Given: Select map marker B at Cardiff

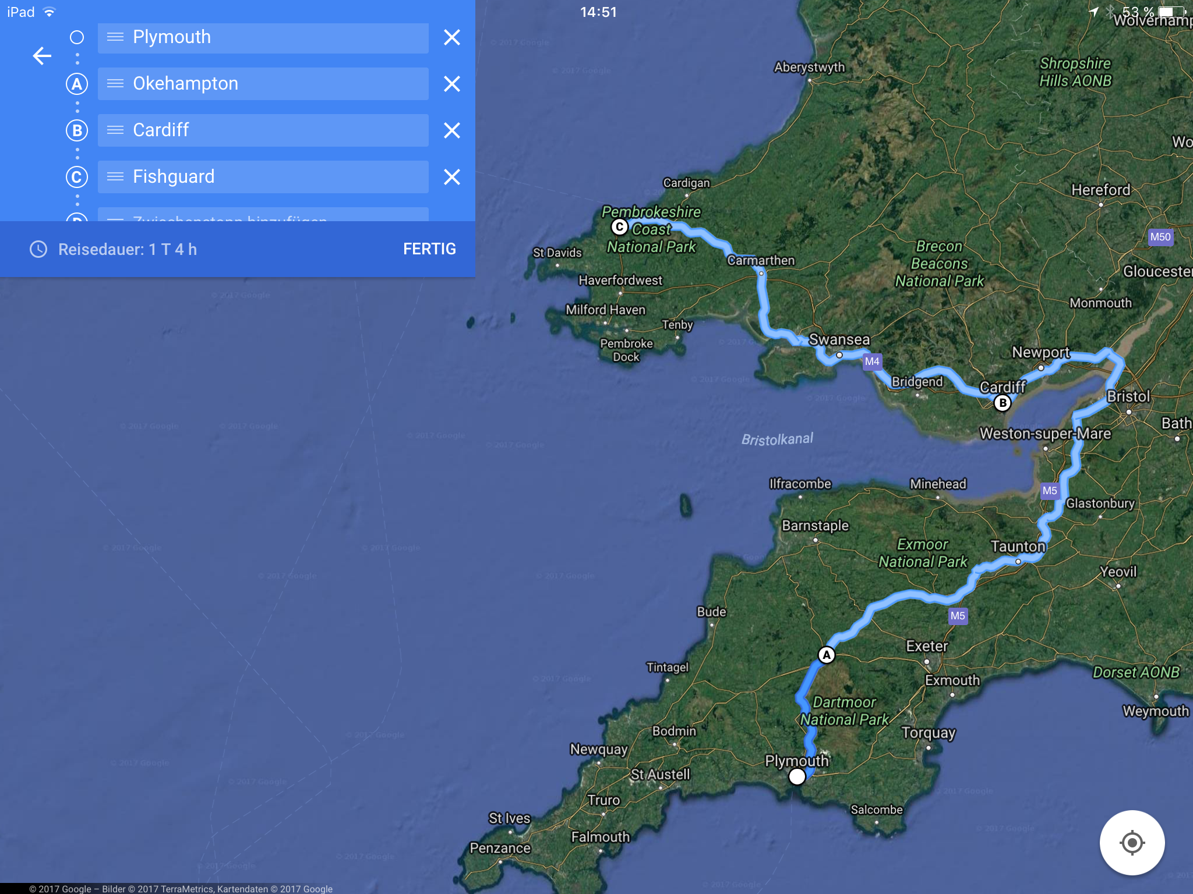Looking at the screenshot, I should coord(1003,403).
